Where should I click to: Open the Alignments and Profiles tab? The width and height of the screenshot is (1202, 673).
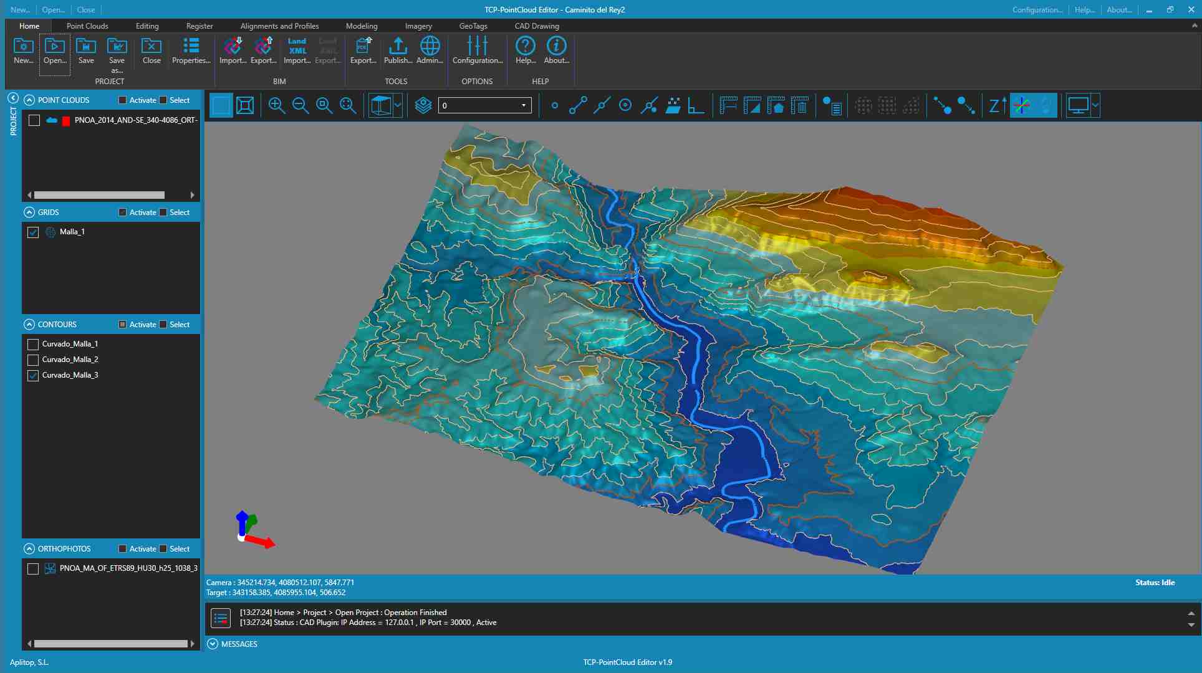(279, 26)
